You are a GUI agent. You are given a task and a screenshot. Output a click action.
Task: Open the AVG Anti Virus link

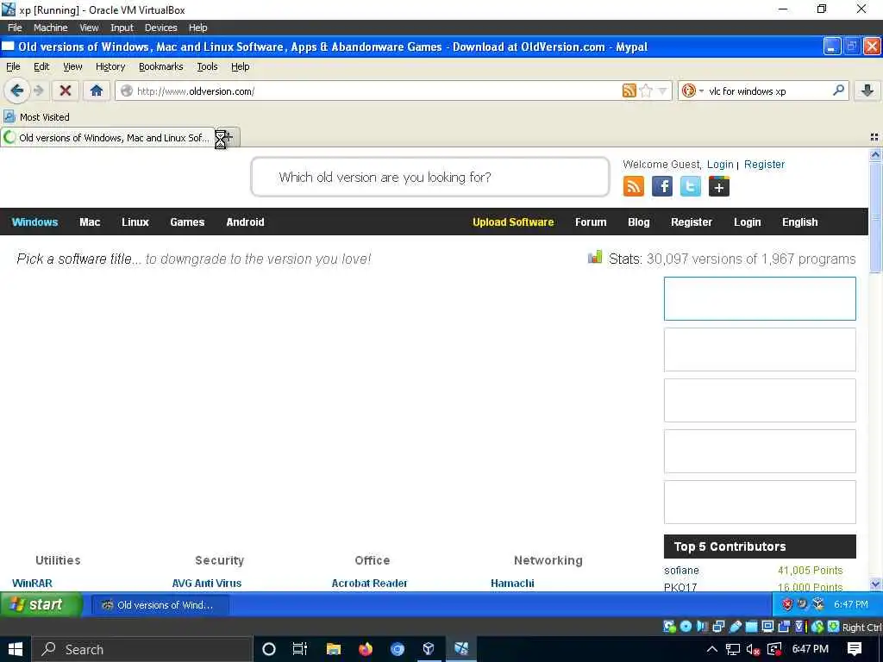207,584
